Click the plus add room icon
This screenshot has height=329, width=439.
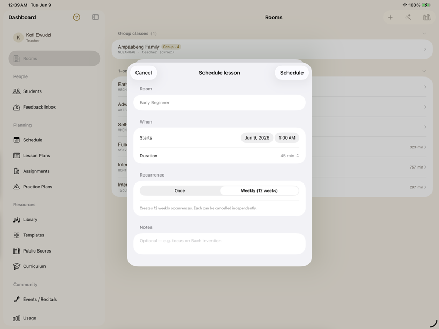point(390,17)
